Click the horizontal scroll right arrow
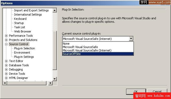 coord(50,83)
